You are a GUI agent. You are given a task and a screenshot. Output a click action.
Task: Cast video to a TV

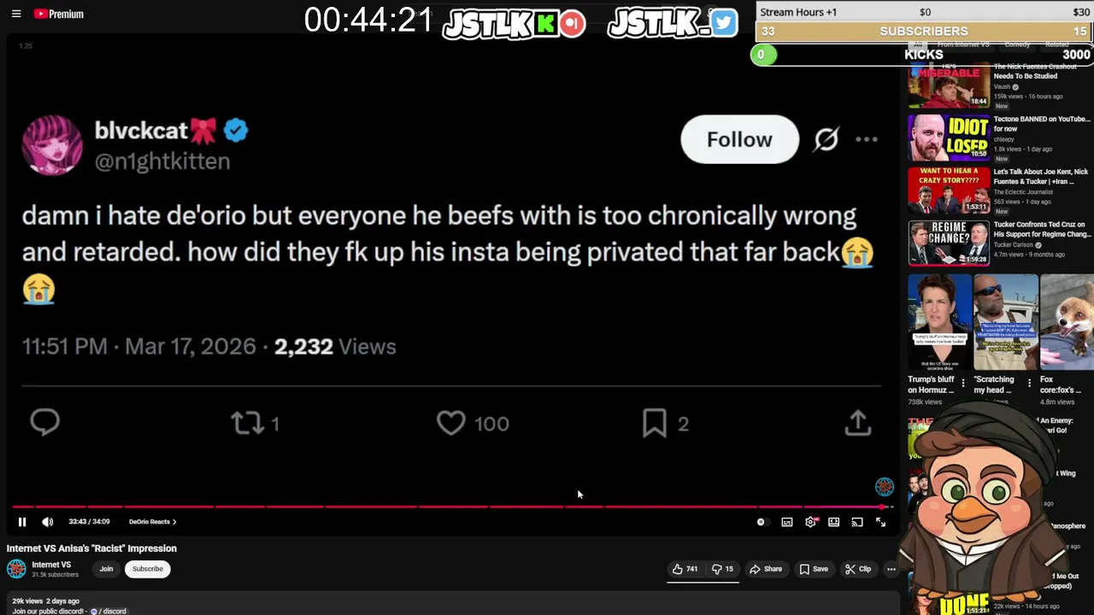[x=857, y=522]
